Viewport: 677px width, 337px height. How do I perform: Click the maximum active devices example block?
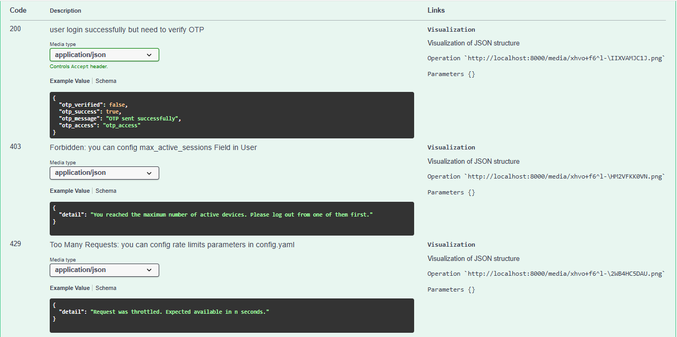coord(232,218)
